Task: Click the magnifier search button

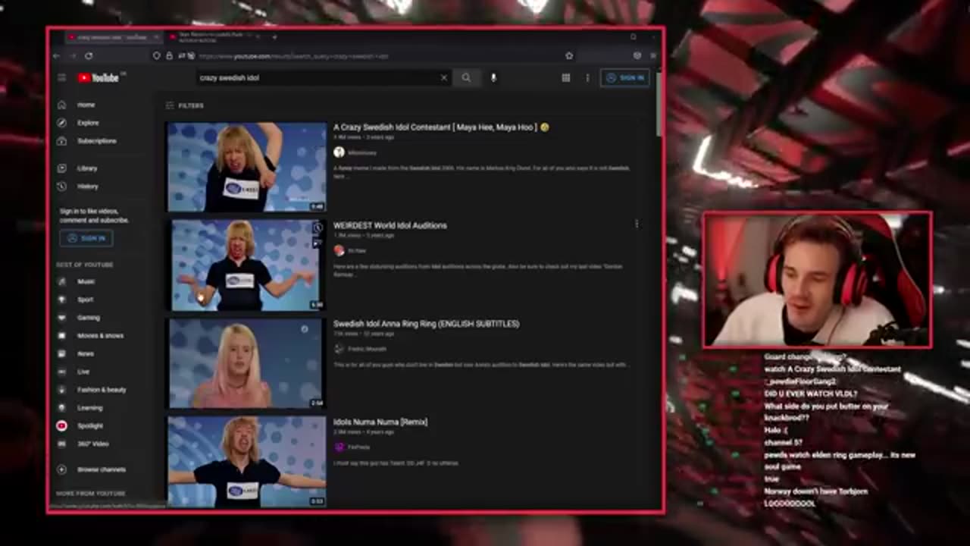Action: coord(466,77)
